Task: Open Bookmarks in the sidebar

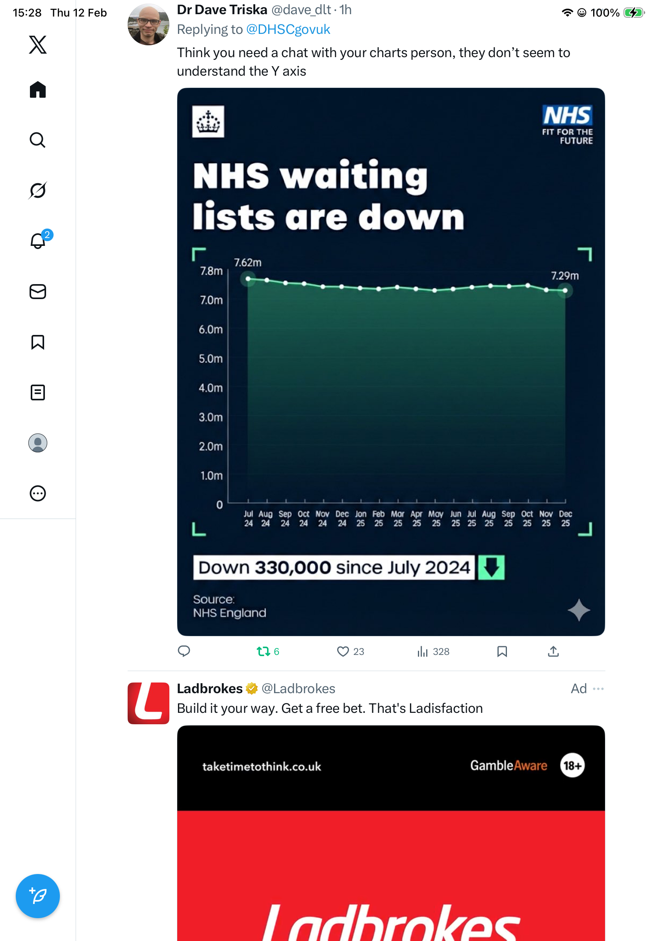Action: (38, 342)
